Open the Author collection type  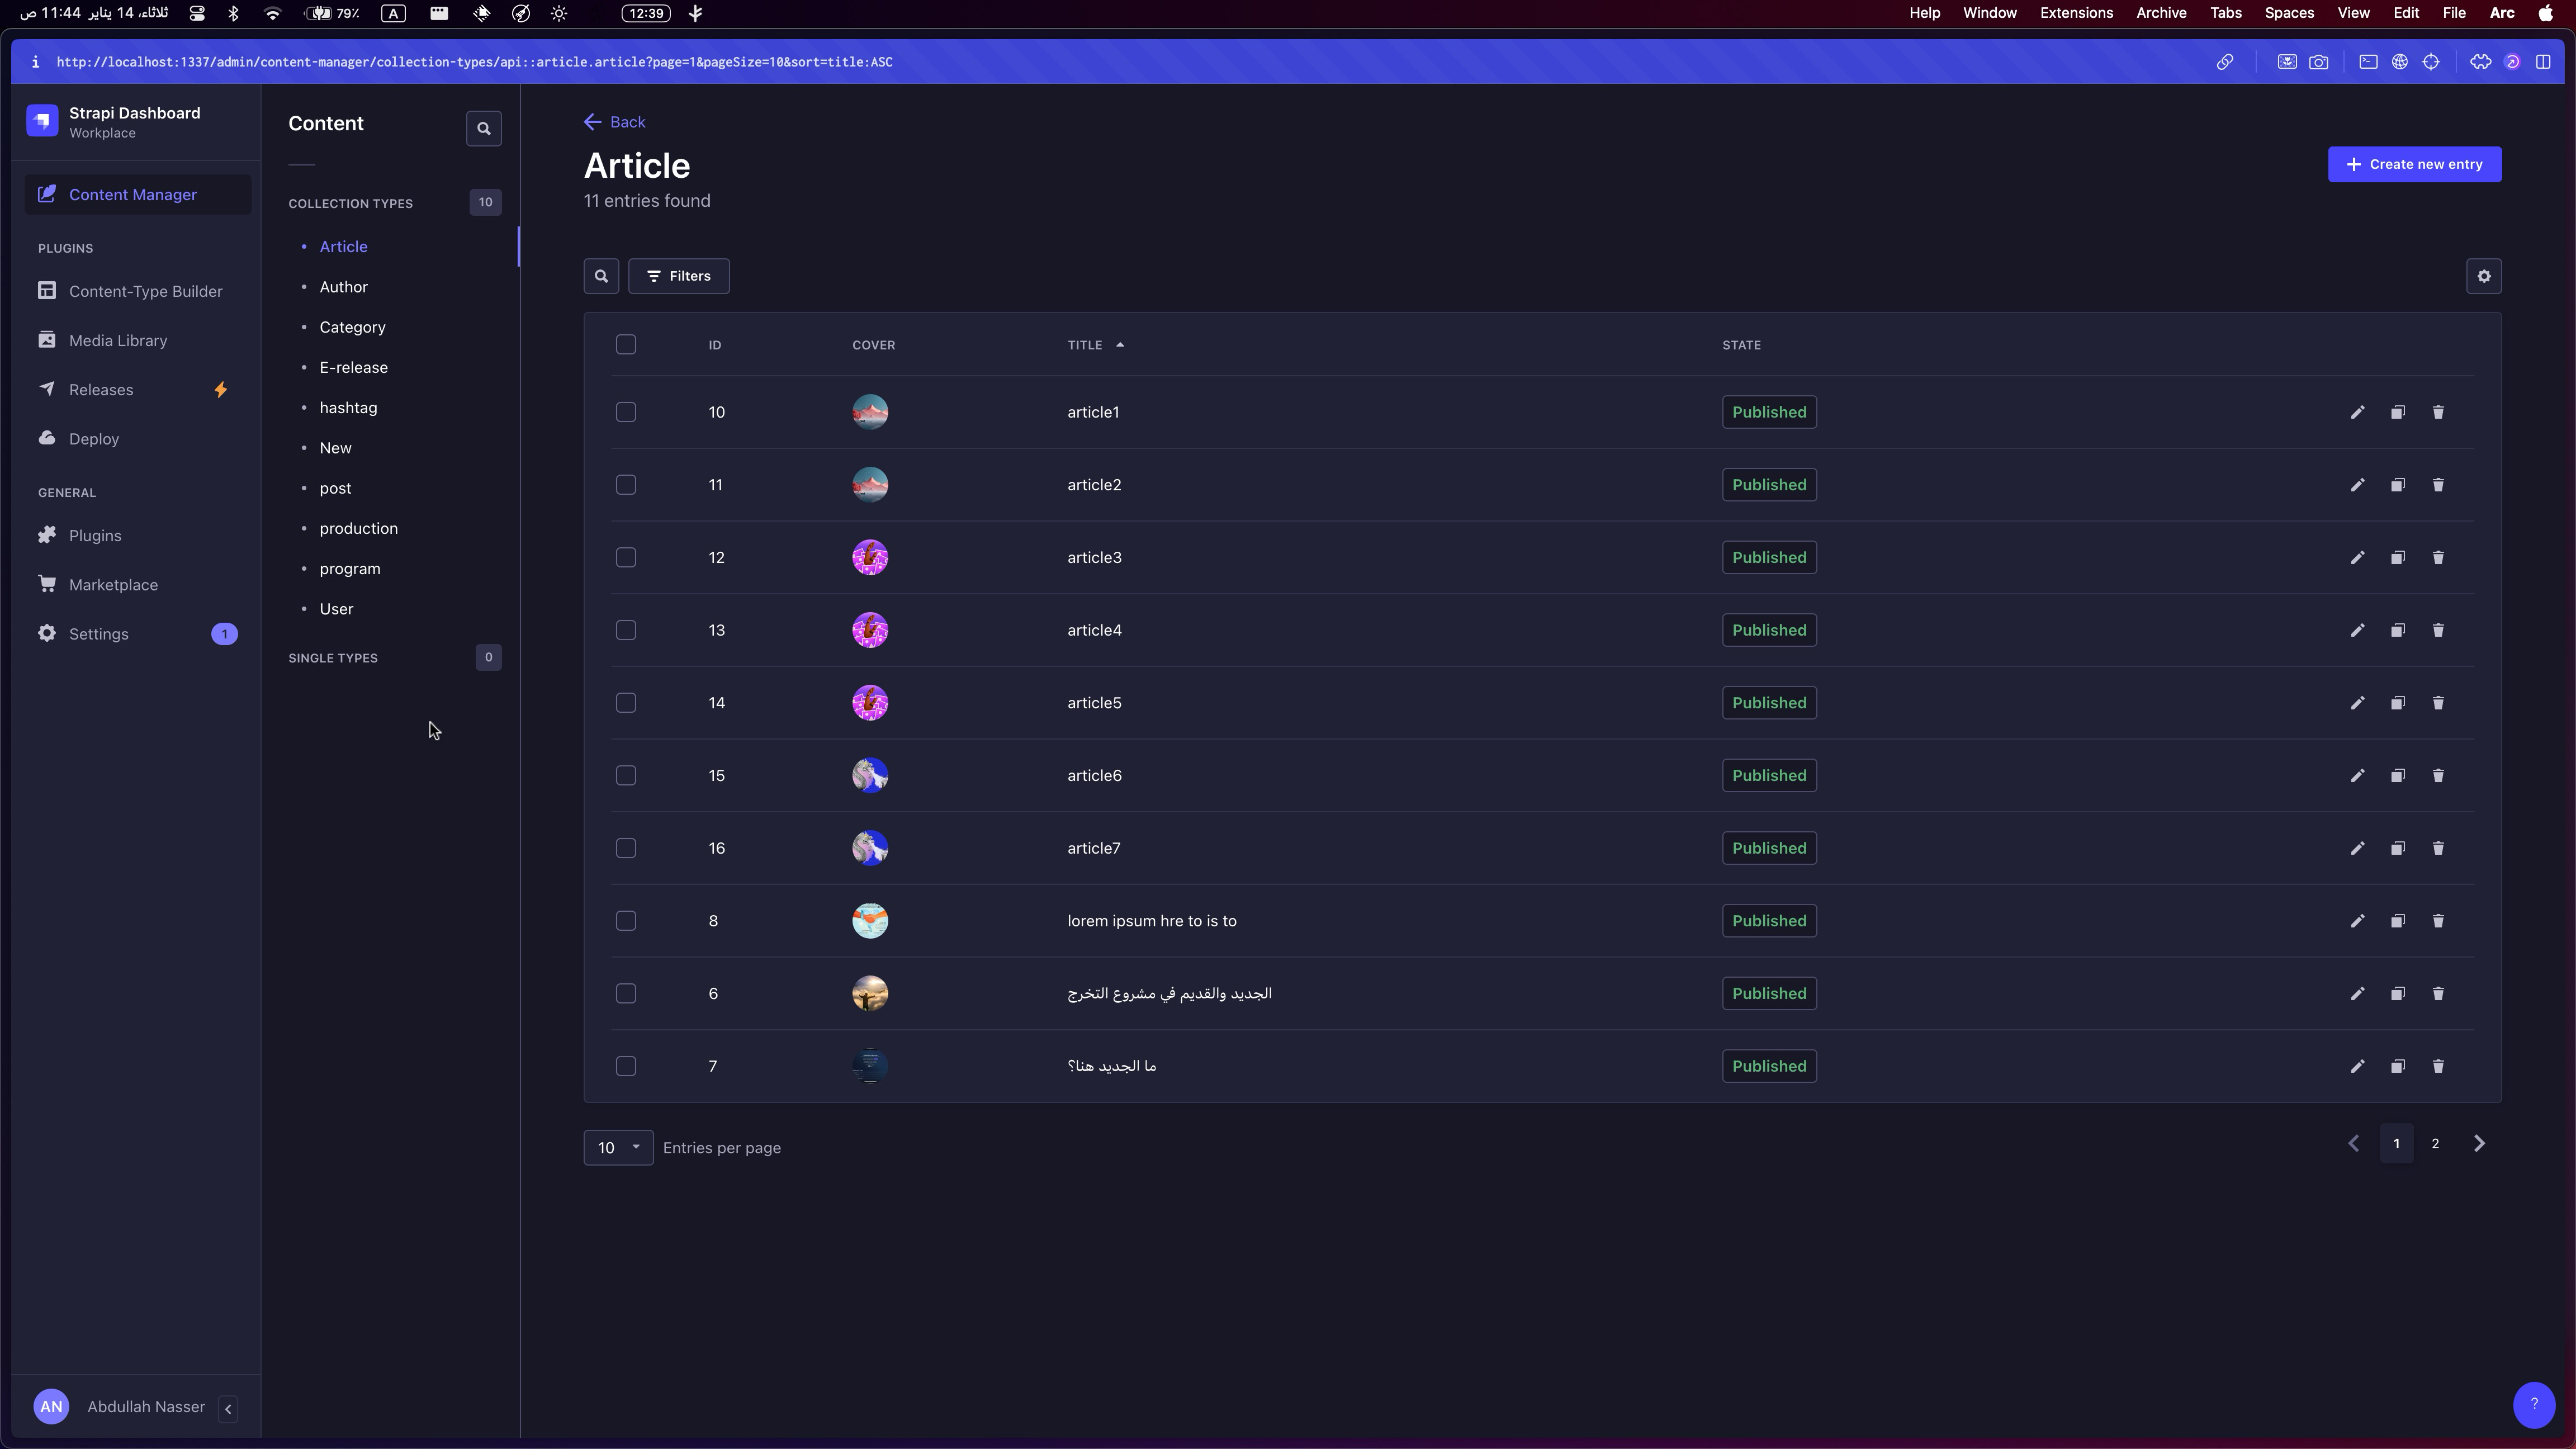click(343, 287)
